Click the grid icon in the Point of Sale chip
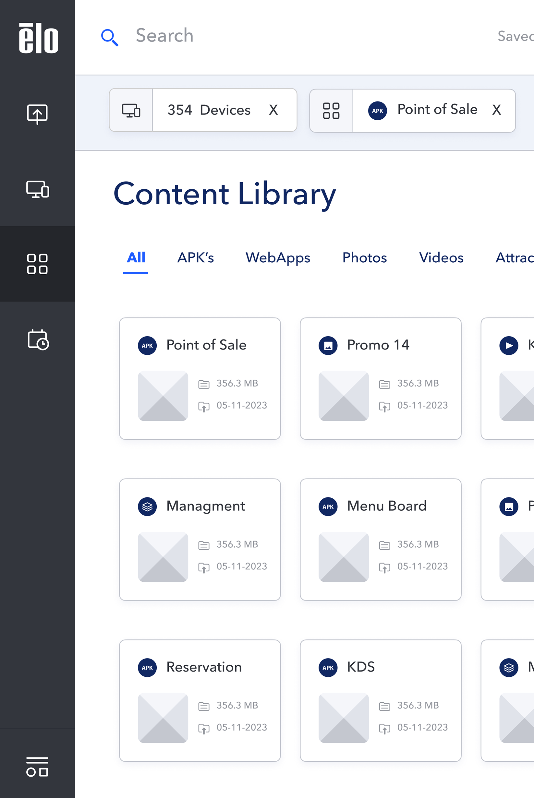Viewport: 534px width, 798px height. pyautogui.click(x=331, y=111)
